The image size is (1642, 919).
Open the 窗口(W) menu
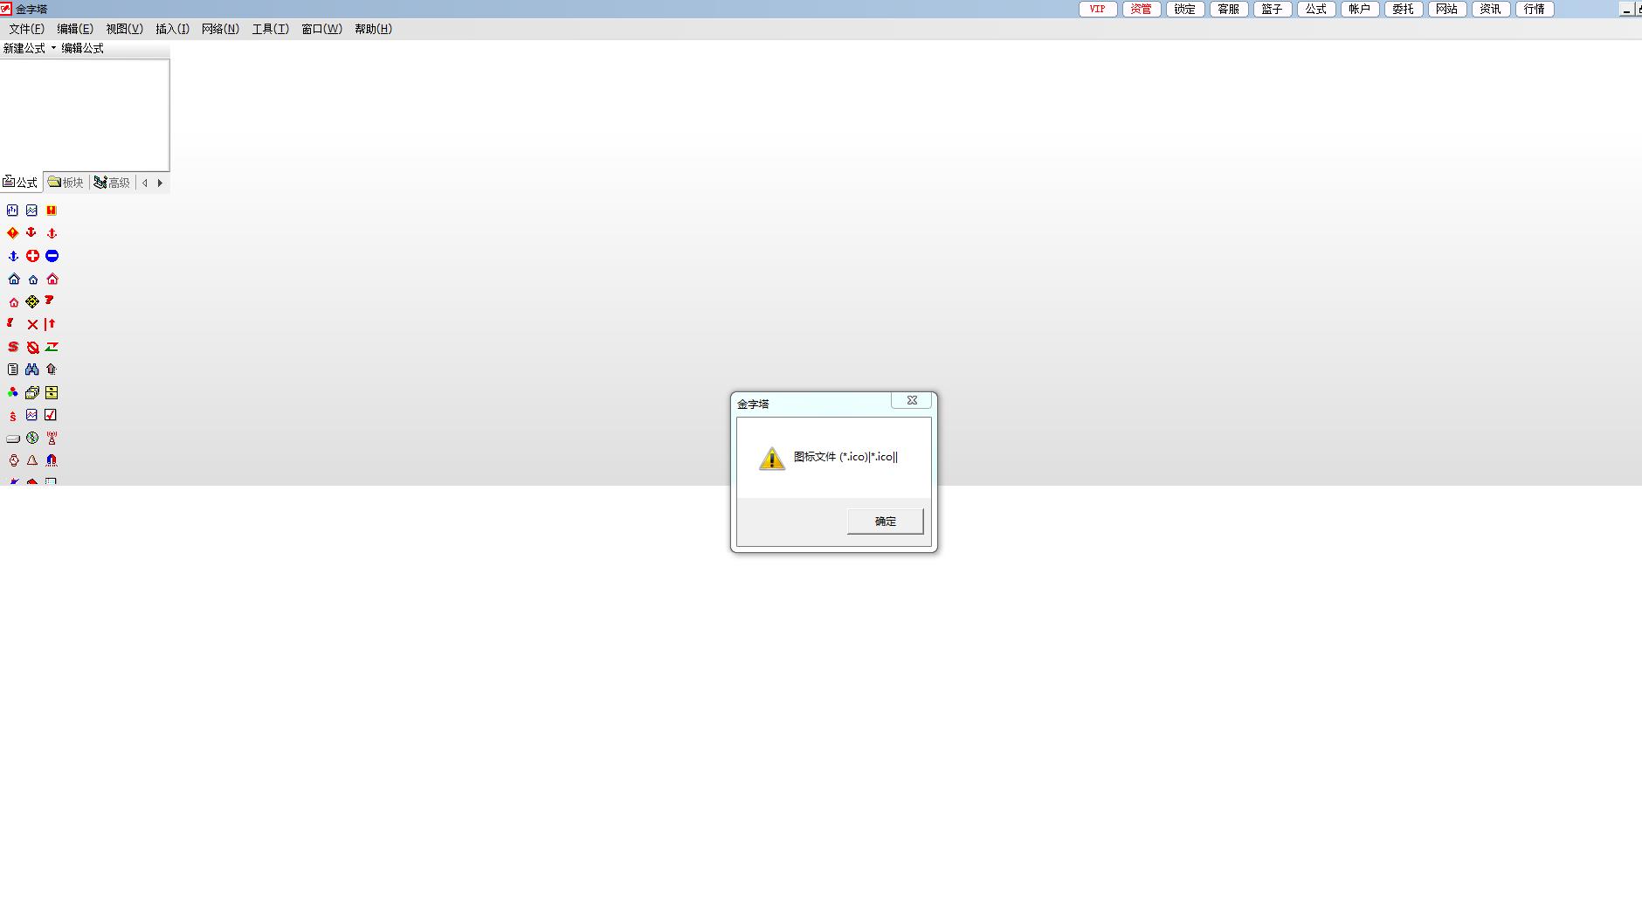click(x=322, y=29)
